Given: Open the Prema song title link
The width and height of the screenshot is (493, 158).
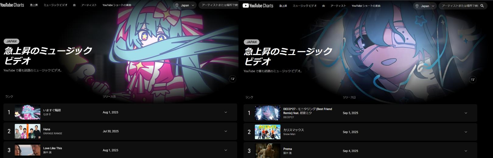Looking at the screenshot, I should click(x=288, y=149).
